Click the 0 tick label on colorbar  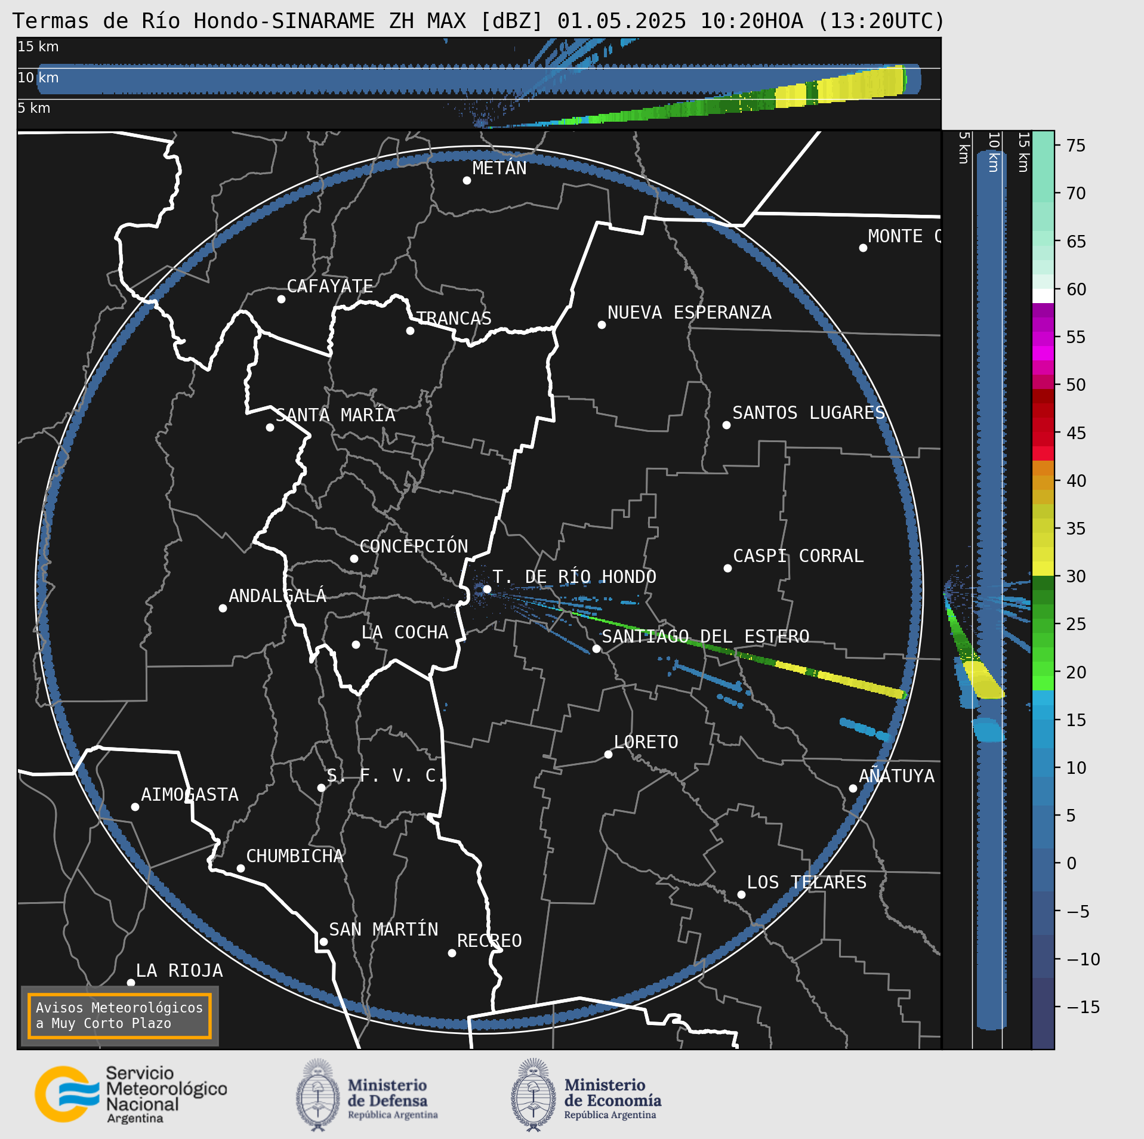(1071, 863)
